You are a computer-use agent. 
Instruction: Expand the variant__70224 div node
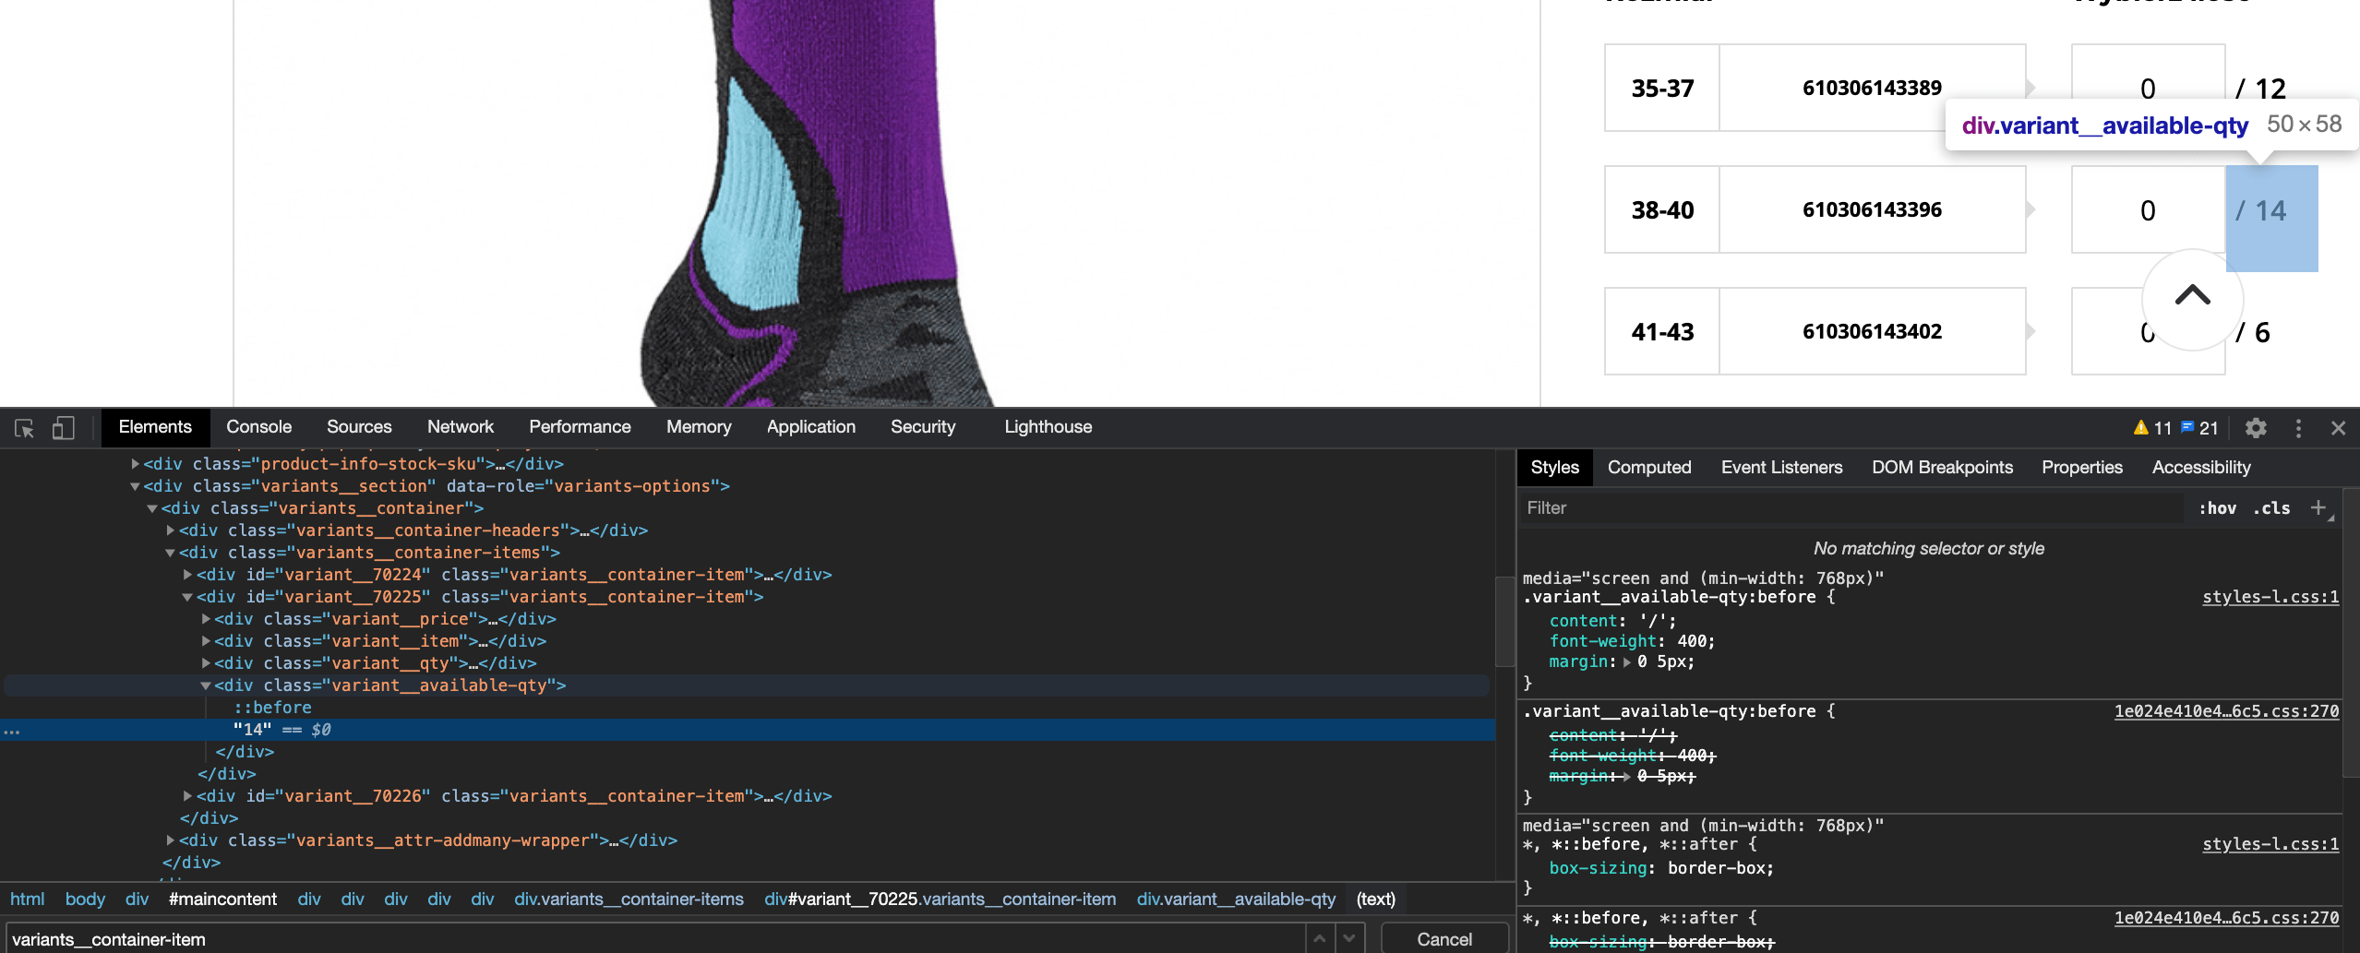pos(188,575)
